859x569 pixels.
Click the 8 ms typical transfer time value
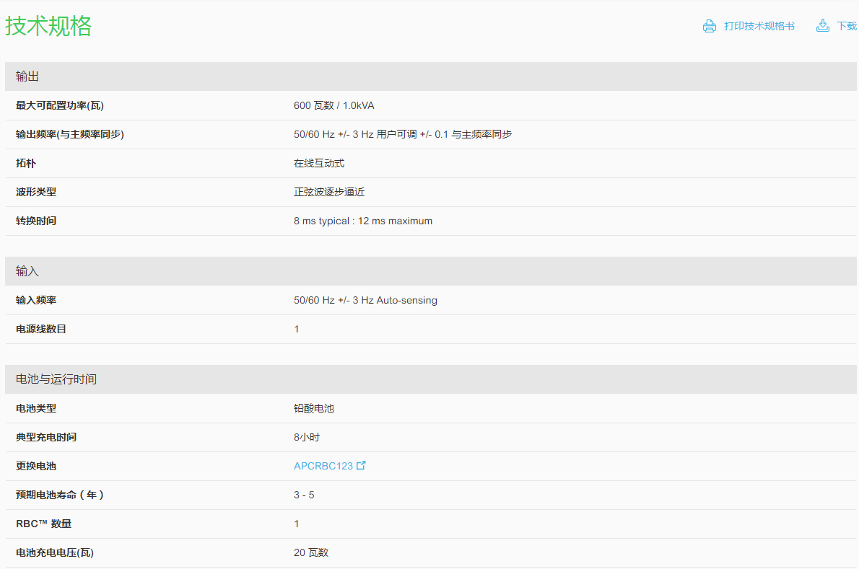(x=362, y=221)
